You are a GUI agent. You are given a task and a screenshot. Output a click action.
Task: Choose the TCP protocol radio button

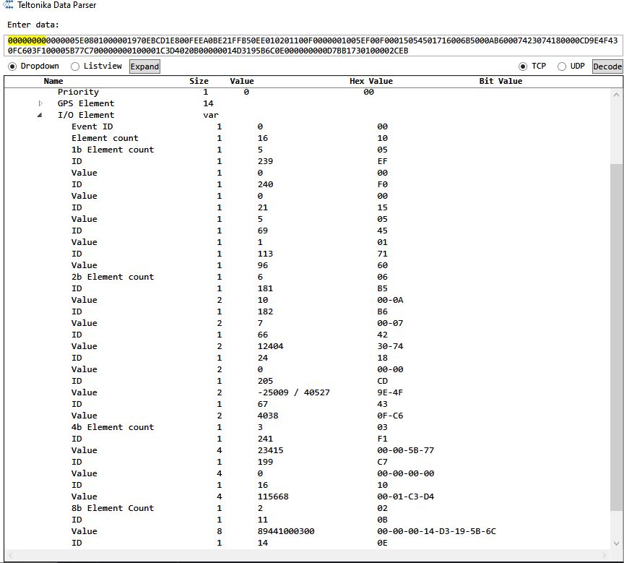coord(523,66)
